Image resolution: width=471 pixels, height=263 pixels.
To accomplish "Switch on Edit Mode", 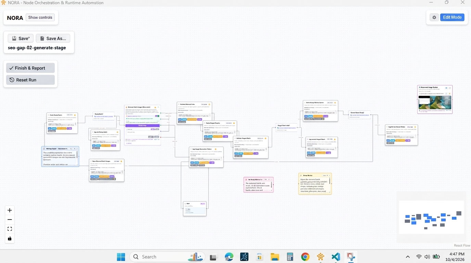I will [x=452, y=17].
